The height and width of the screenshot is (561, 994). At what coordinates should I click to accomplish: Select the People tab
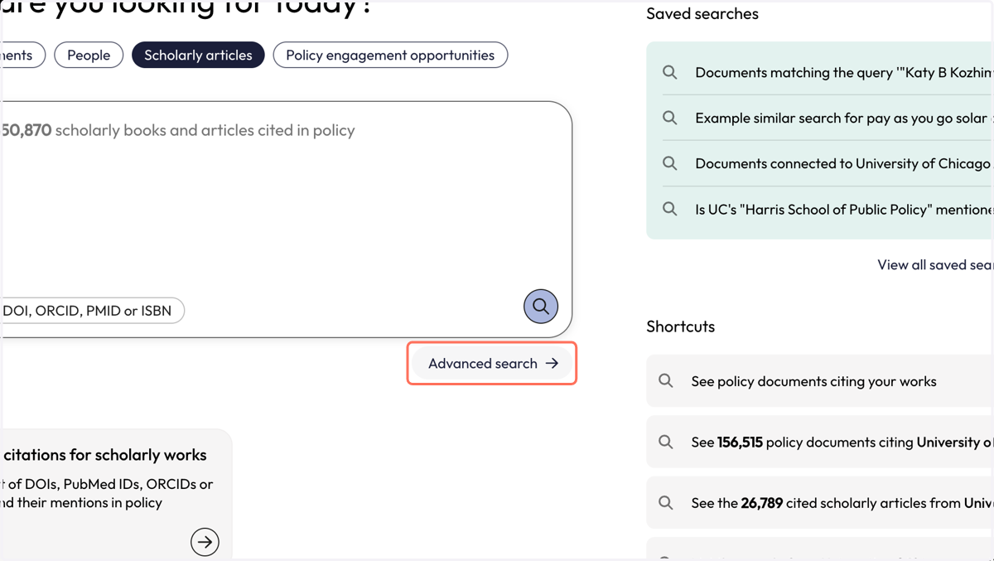pyautogui.click(x=89, y=56)
